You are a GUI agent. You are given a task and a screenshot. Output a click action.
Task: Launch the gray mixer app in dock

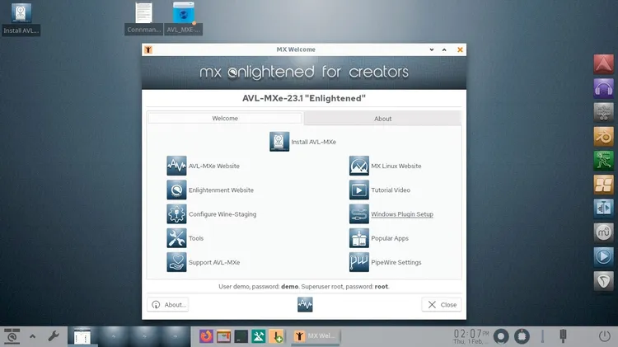[603, 112]
